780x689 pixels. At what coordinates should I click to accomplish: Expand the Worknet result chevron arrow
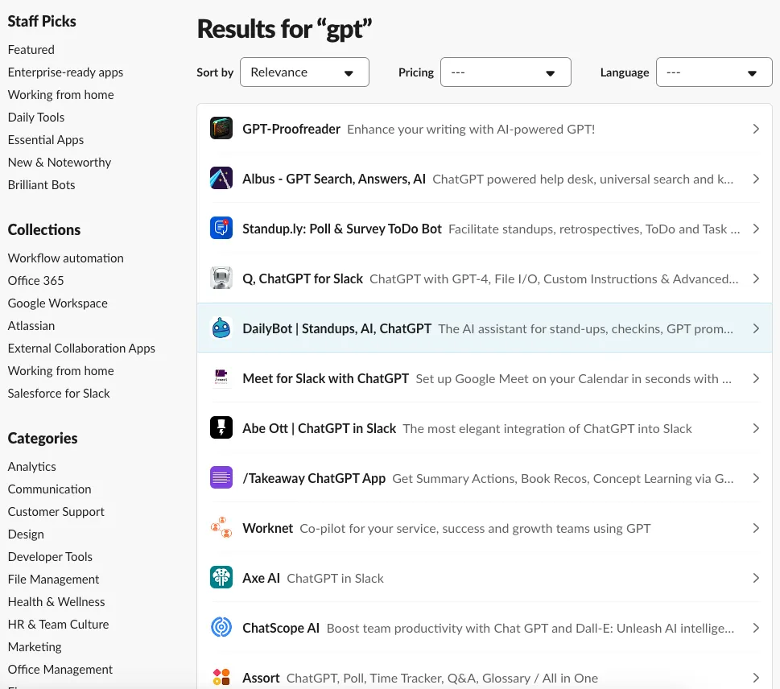coord(755,528)
